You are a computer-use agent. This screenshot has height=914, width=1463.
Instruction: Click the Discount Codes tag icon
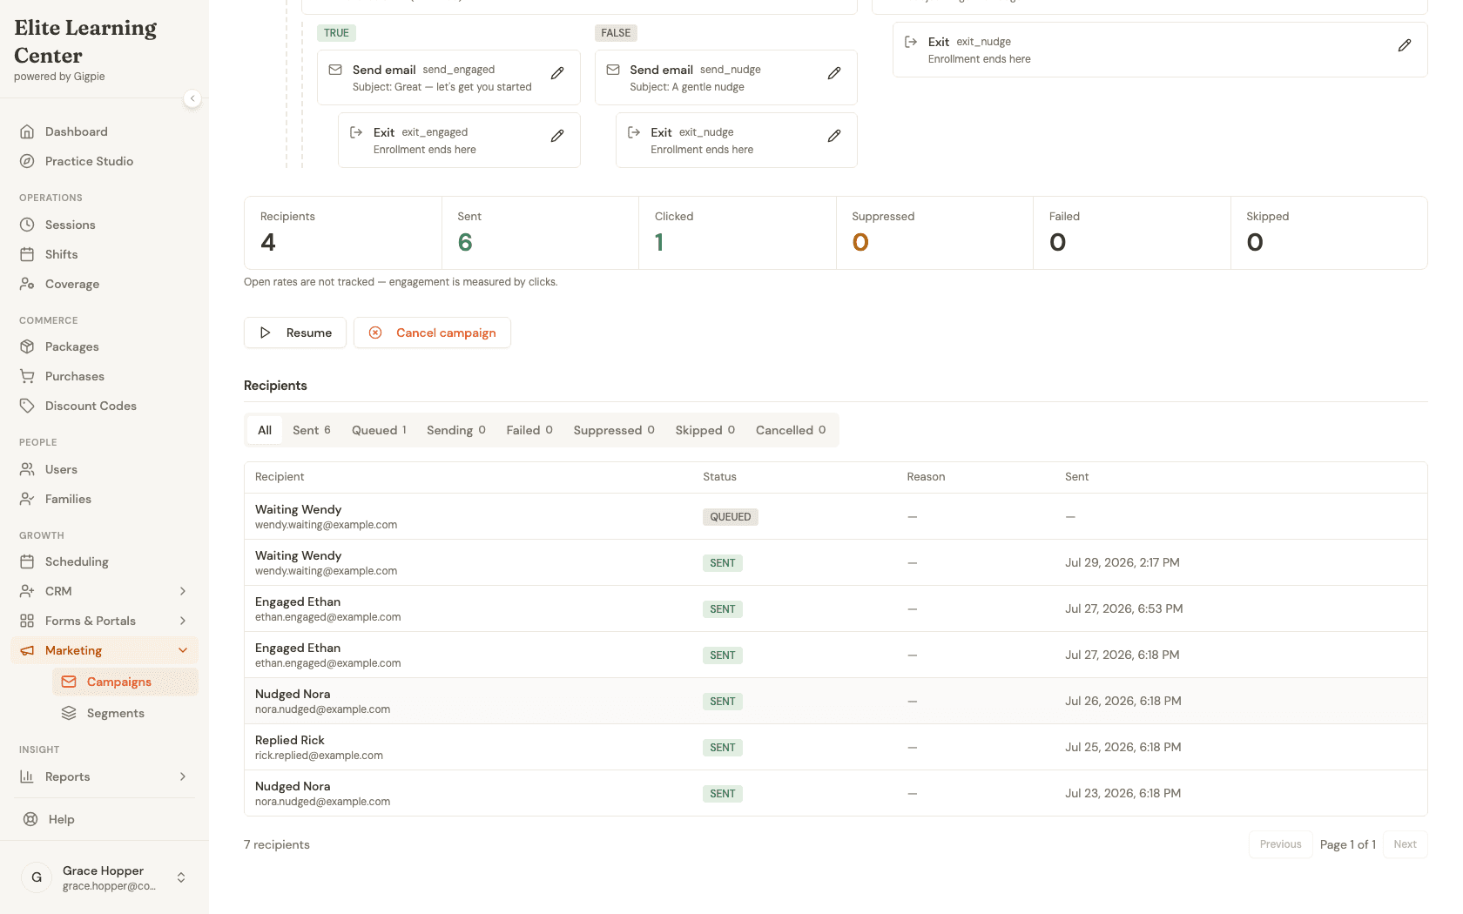click(27, 406)
